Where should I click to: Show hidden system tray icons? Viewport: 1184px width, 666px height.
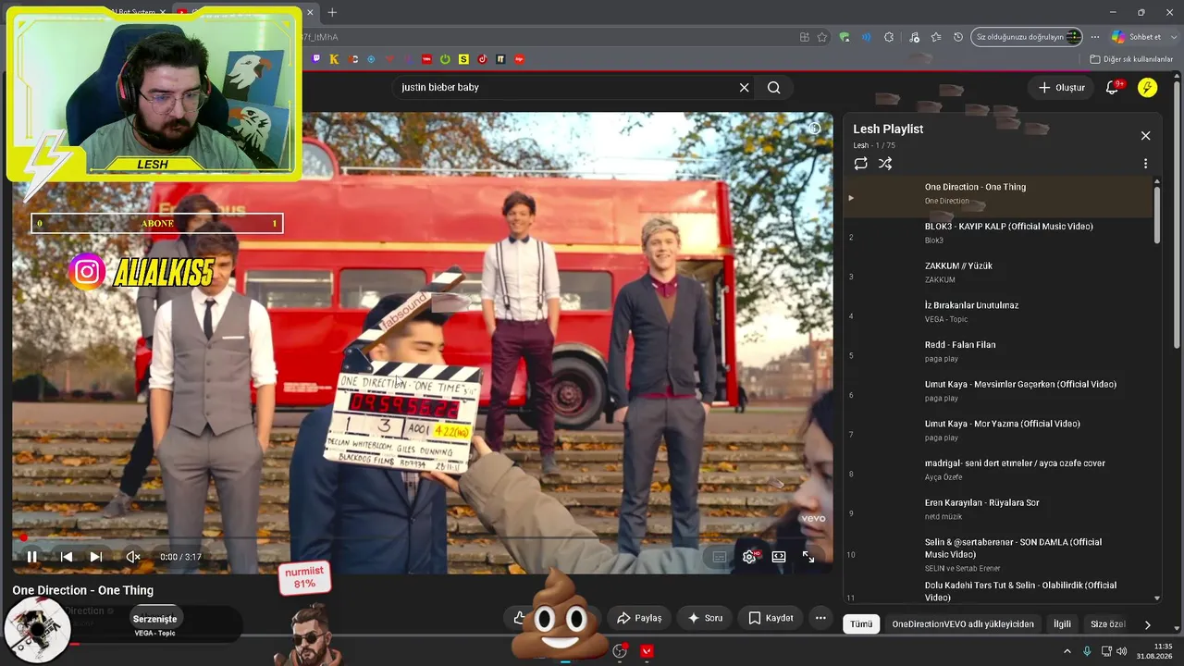(1067, 651)
